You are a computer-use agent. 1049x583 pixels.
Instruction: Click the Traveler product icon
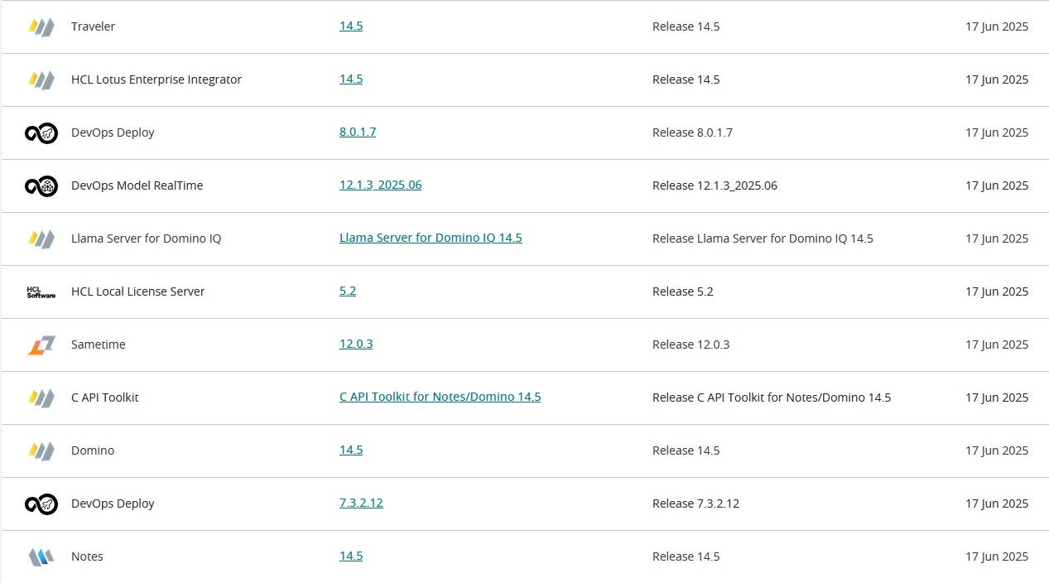(x=41, y=26)
